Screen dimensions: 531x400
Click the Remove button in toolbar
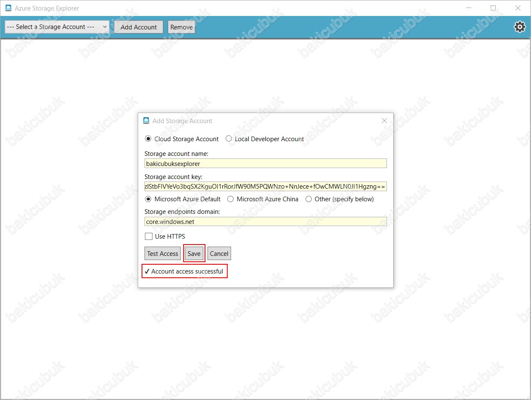pyautogui.click(x=181, y=27)
